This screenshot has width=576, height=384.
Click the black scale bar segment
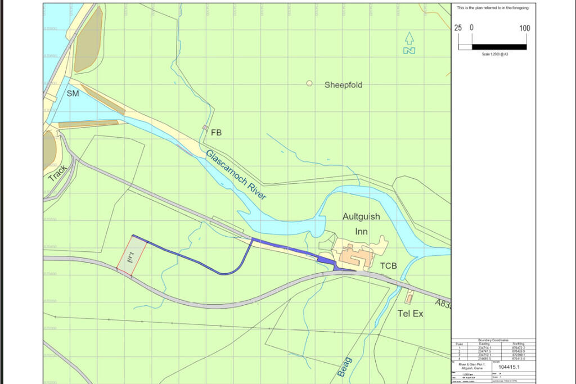(x=499, y=47)
